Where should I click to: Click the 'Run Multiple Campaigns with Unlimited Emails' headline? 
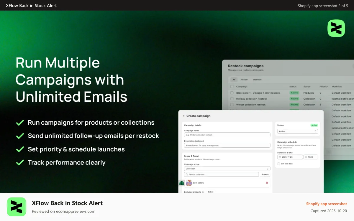71,80
